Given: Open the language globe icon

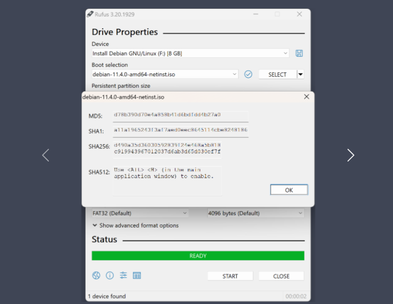Looking at the screenshot, I should point(96,276).
